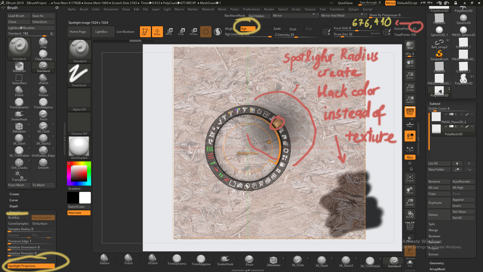Viewport: 483px width, 272px height.
Task: Click the AAHalf icon
Action: (x=410, y=99)
